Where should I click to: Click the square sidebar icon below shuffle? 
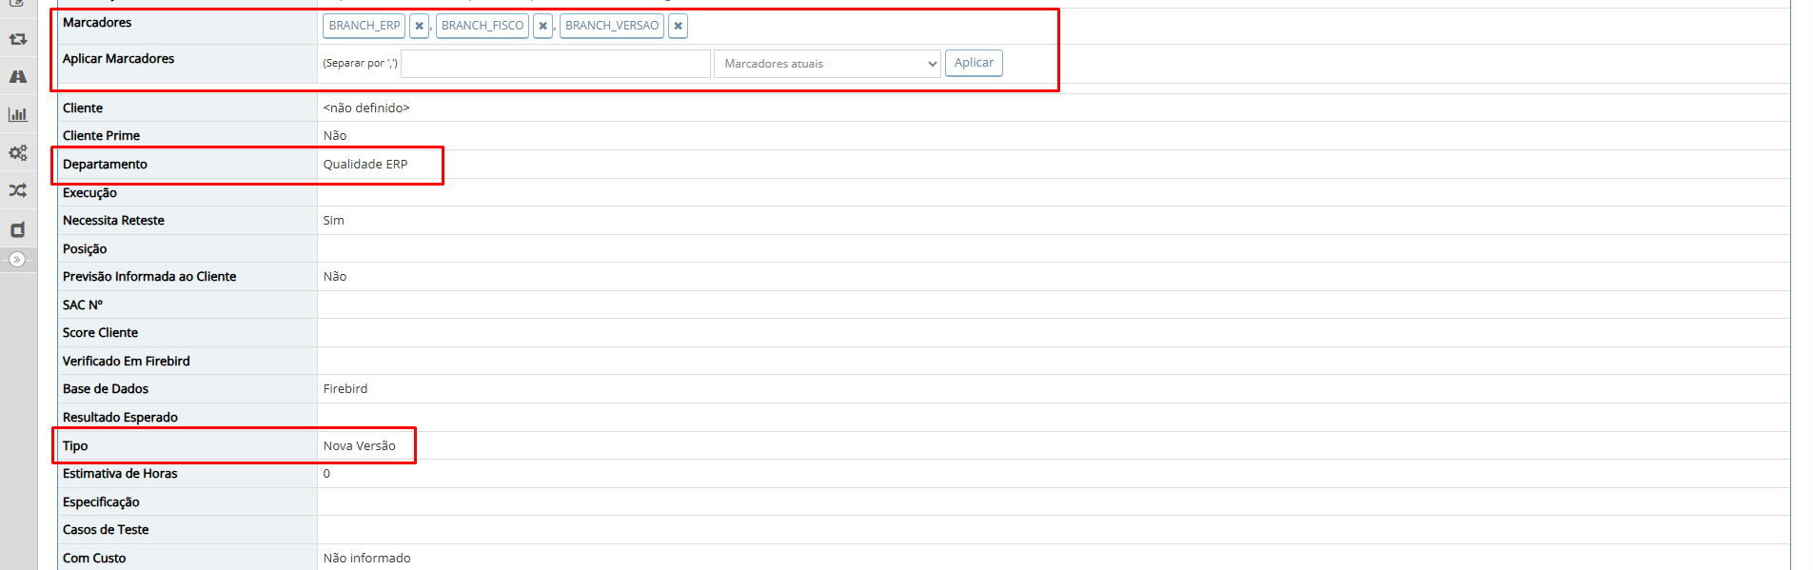pyautogui.click(x=18, y=229)
